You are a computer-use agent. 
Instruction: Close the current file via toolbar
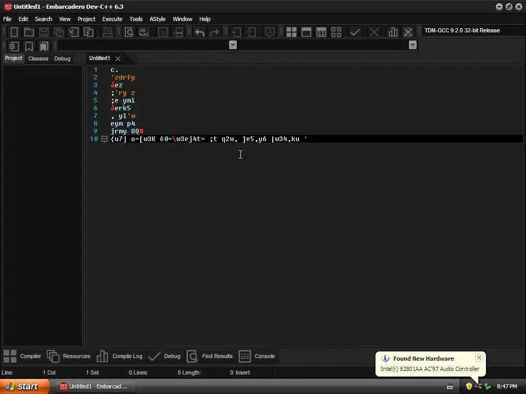[x=73, y=32]
